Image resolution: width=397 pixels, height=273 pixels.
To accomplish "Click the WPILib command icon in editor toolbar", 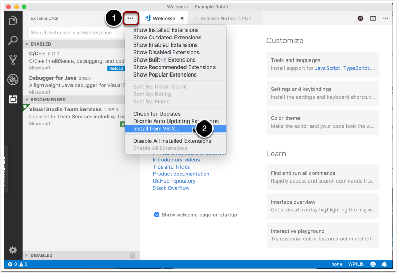I will 360,18.
